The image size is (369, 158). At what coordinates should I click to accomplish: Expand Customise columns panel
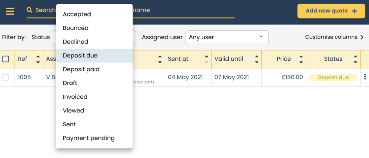coord(334,37)
